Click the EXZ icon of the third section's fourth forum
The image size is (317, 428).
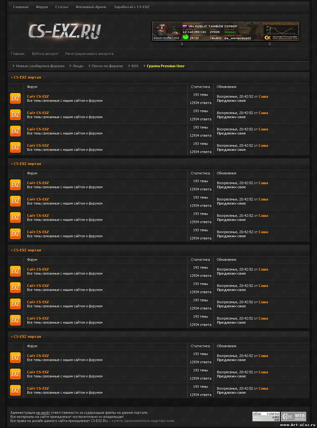[x=15, y=320]
